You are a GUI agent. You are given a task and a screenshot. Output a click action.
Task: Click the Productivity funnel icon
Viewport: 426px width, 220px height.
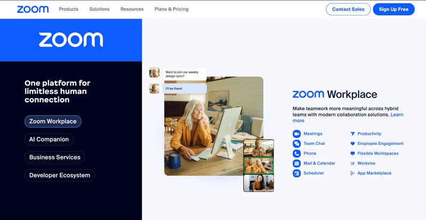pyautogui.click(x=353, y=134)
